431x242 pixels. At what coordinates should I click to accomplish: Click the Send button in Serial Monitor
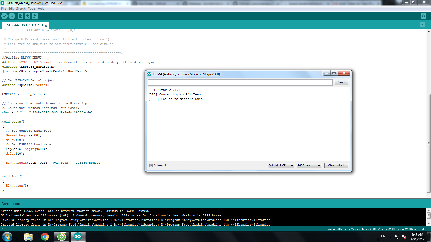coord(341,82)
